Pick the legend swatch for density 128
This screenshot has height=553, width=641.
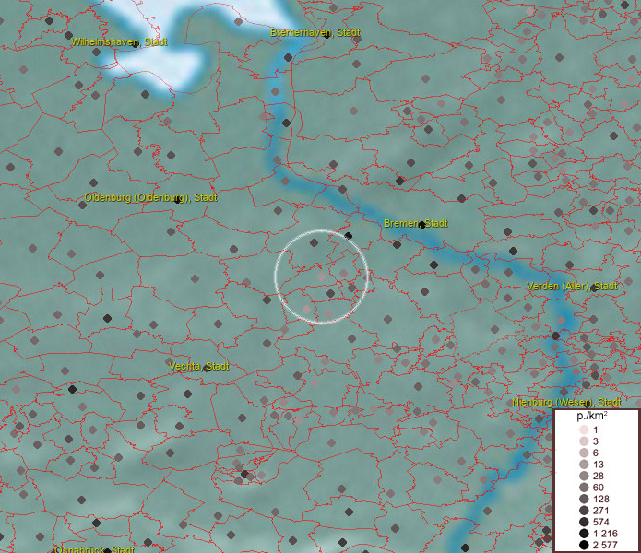pyautogui.click(x=584, y=499)
